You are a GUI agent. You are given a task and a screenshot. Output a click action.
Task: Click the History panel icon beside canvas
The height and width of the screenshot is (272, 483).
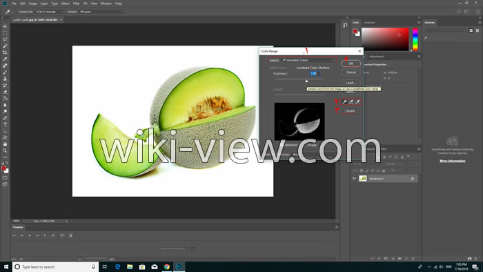(x=345, y=25)
